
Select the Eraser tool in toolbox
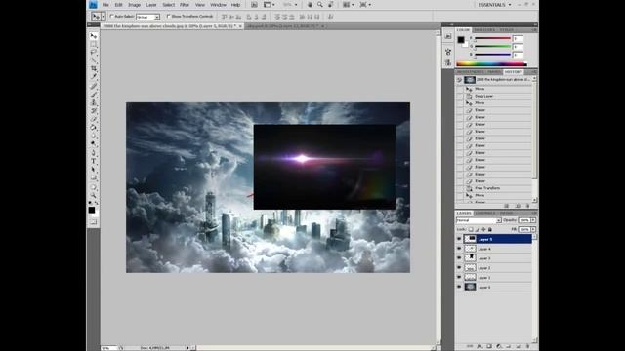pos(94,119)
